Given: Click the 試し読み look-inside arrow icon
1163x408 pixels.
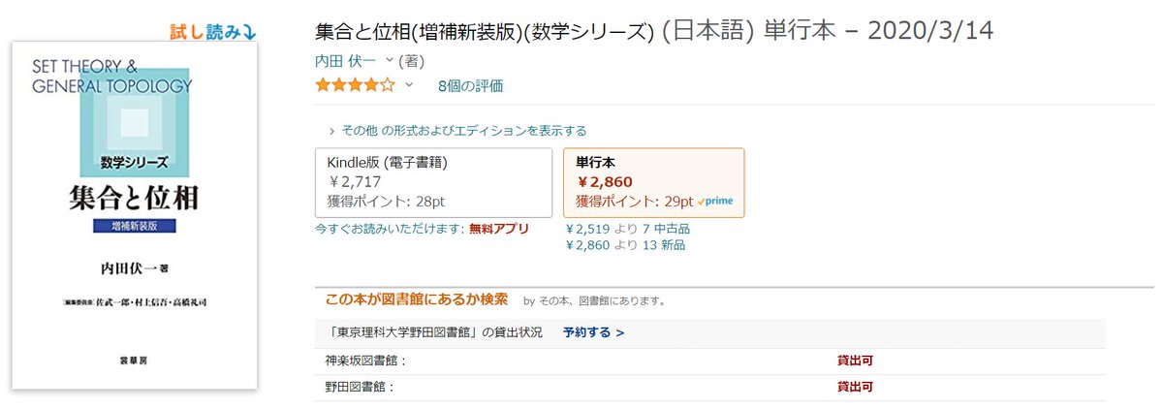Looking at the screenshot, I should (250, 32).
